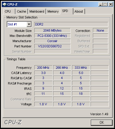The width and height of the screenshot is (115, 129).
Task: Click the DDR2 memory type field
Action: 71,24
